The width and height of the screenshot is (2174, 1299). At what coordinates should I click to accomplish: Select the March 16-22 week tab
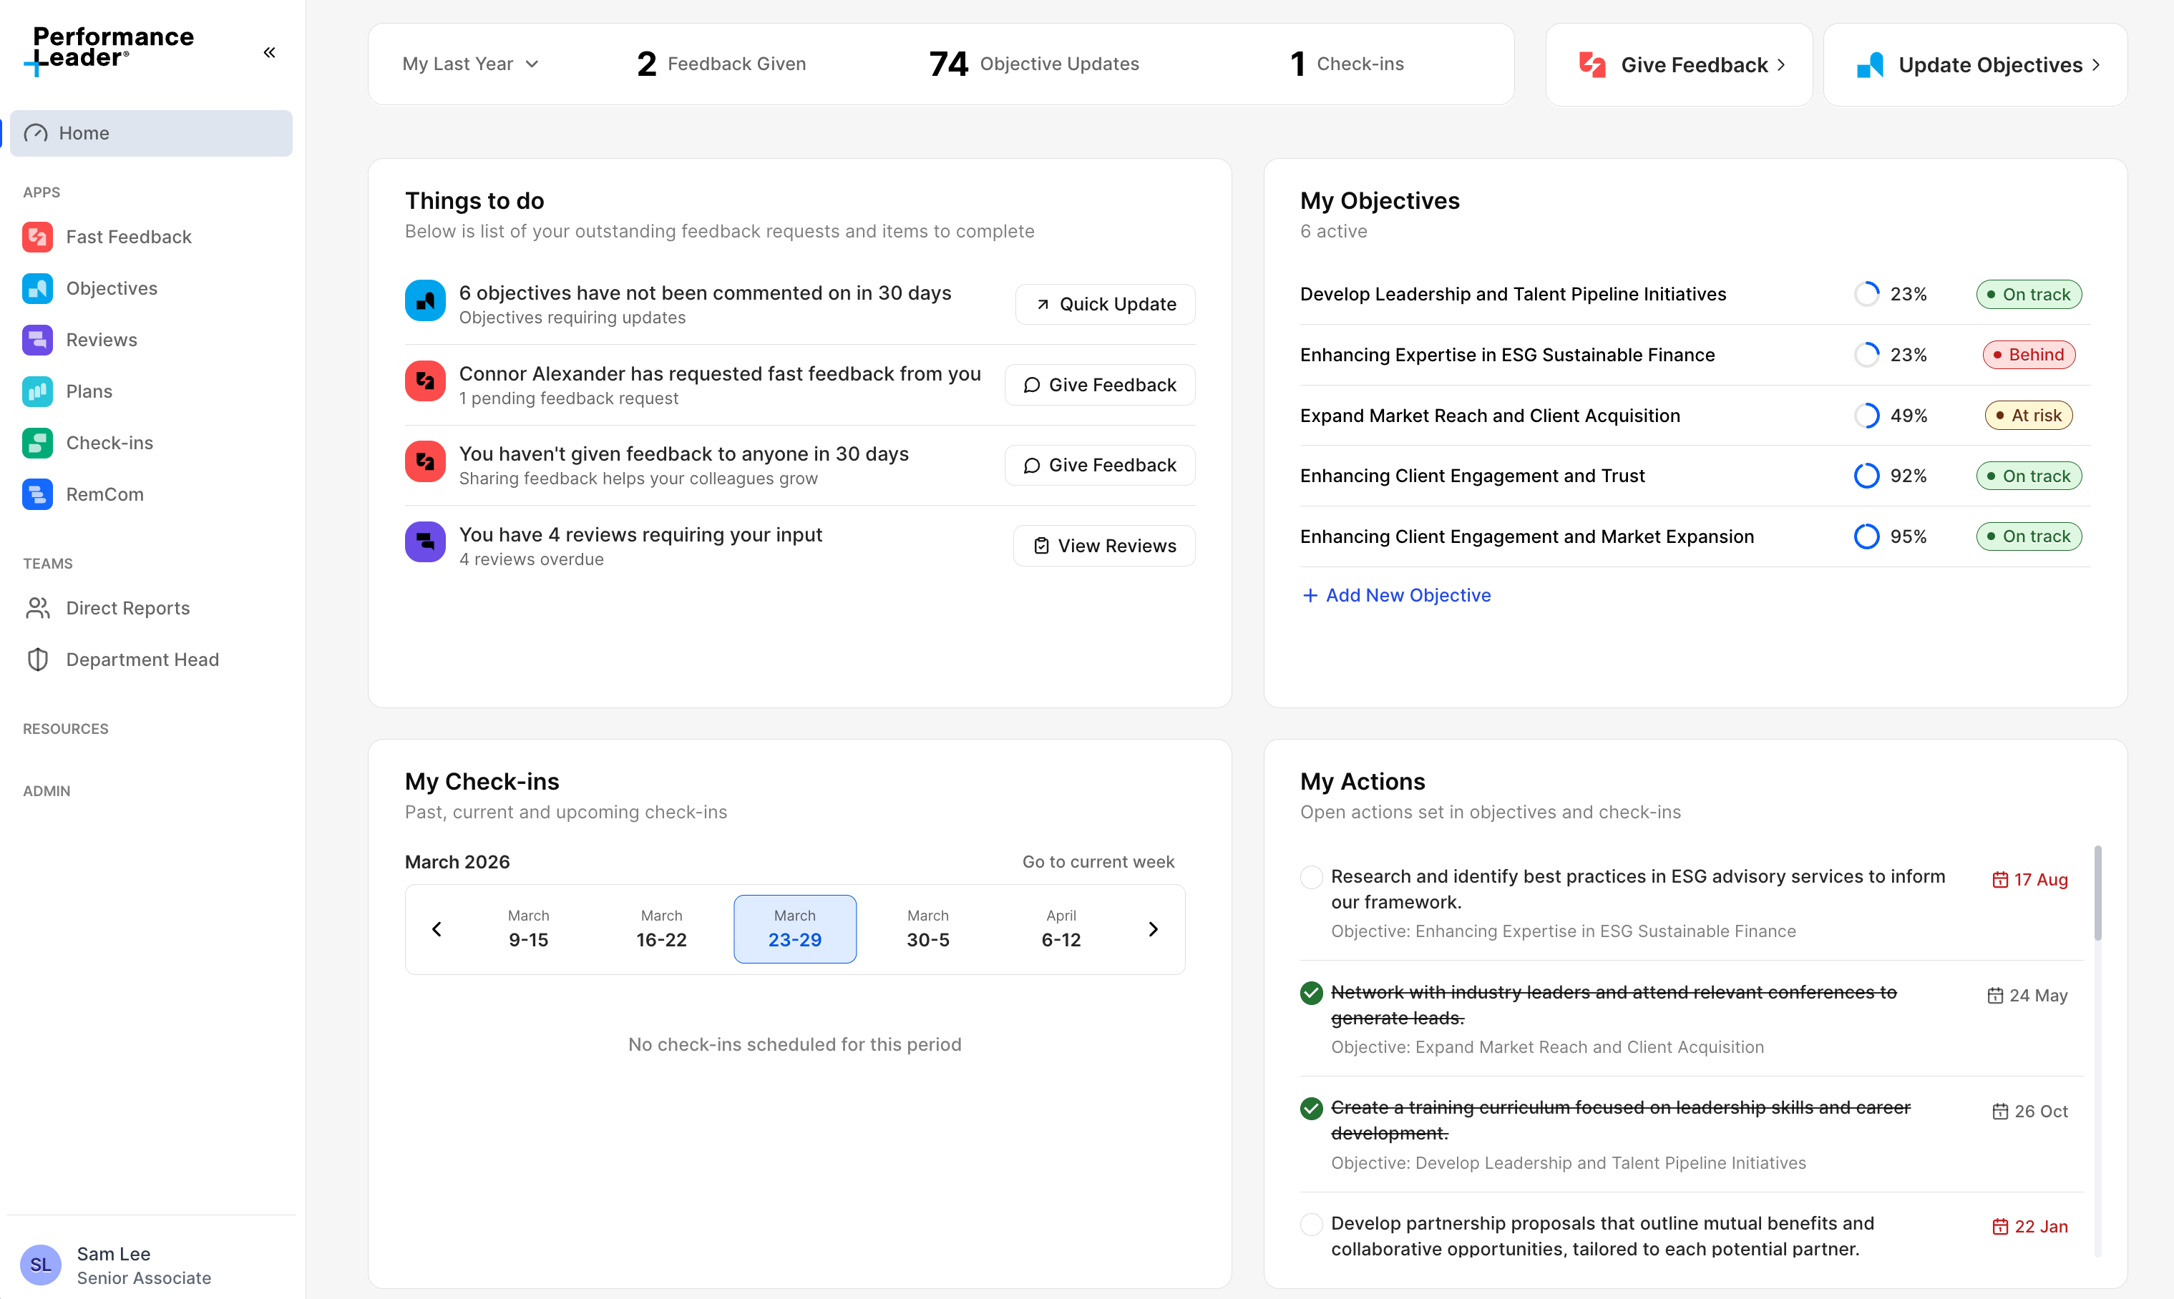661,928
